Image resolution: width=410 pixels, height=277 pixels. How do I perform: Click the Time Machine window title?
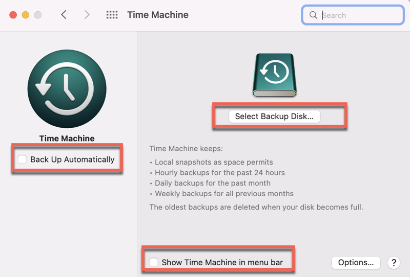158,15
